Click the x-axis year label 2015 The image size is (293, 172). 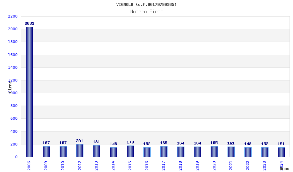point(130,166)
